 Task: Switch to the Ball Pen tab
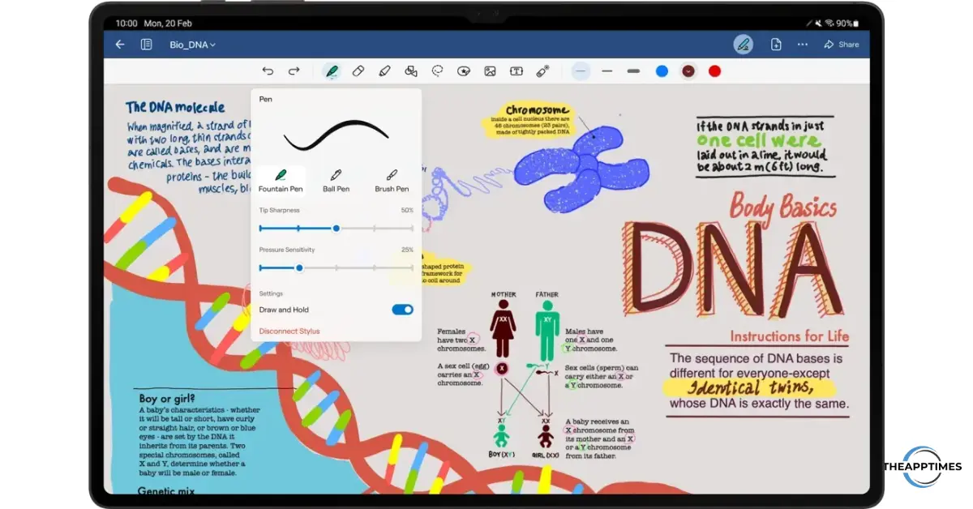point(336,179)
